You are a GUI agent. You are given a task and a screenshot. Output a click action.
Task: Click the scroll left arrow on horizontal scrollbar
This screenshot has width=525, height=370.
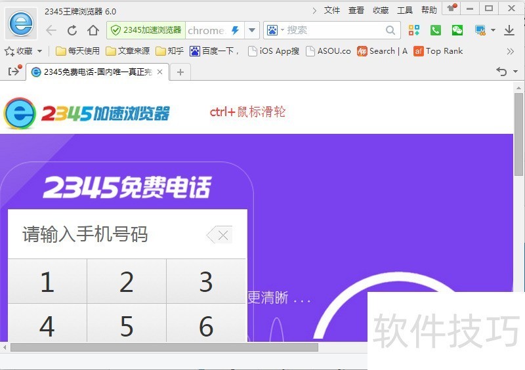[5, 348]
